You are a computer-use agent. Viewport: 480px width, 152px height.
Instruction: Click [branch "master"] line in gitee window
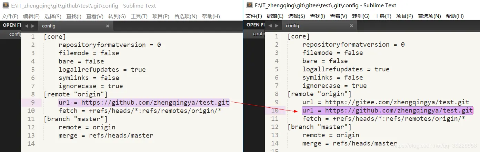coord(319,127)
